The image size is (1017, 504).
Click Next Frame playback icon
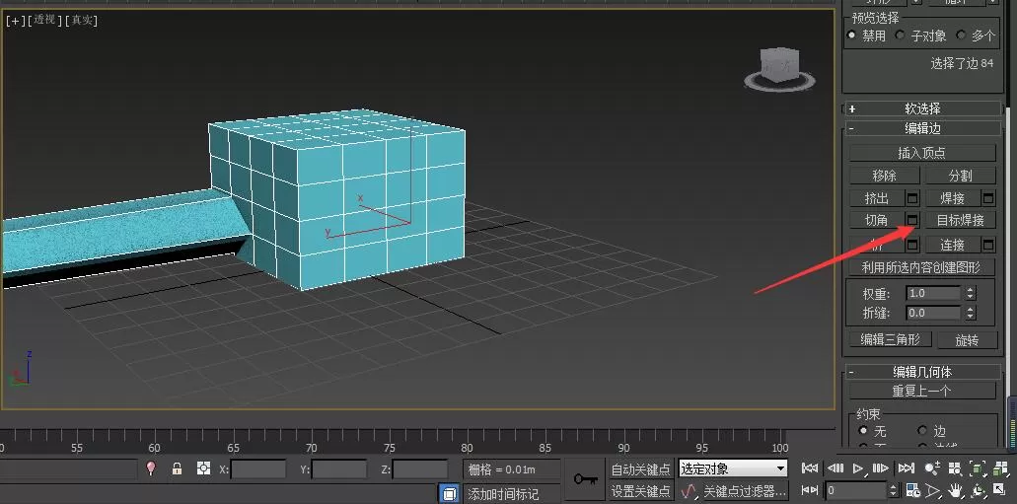coord(880,468)
